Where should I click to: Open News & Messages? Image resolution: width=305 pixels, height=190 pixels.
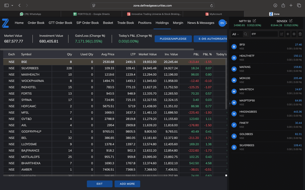coord(201,23)
